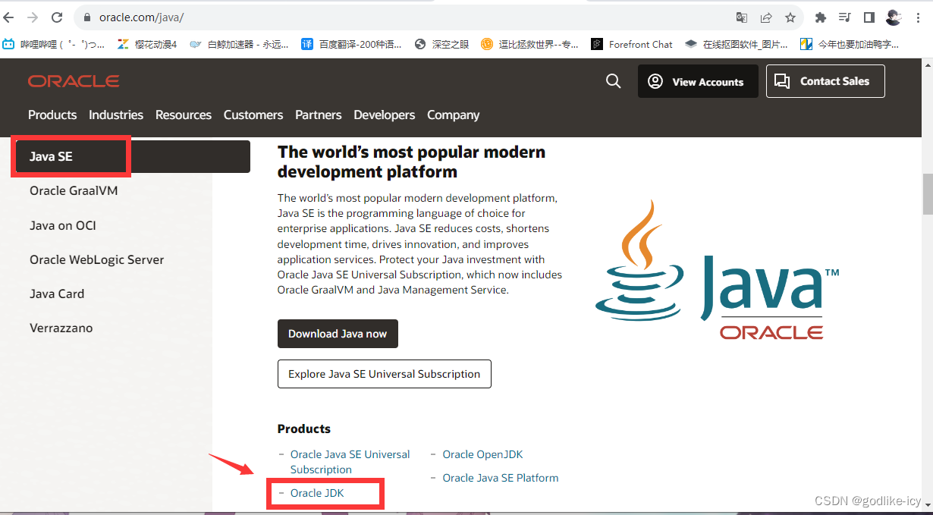Click the Download Java now button
This screenshot has width=933, height=515.
[338, 334]
